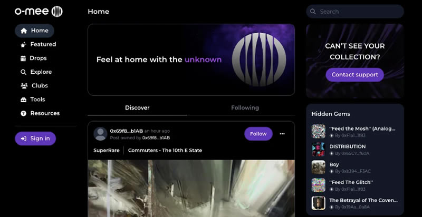Open the three-dot post options menu
This screenshot has height=217, width=422.
(282, 134)
